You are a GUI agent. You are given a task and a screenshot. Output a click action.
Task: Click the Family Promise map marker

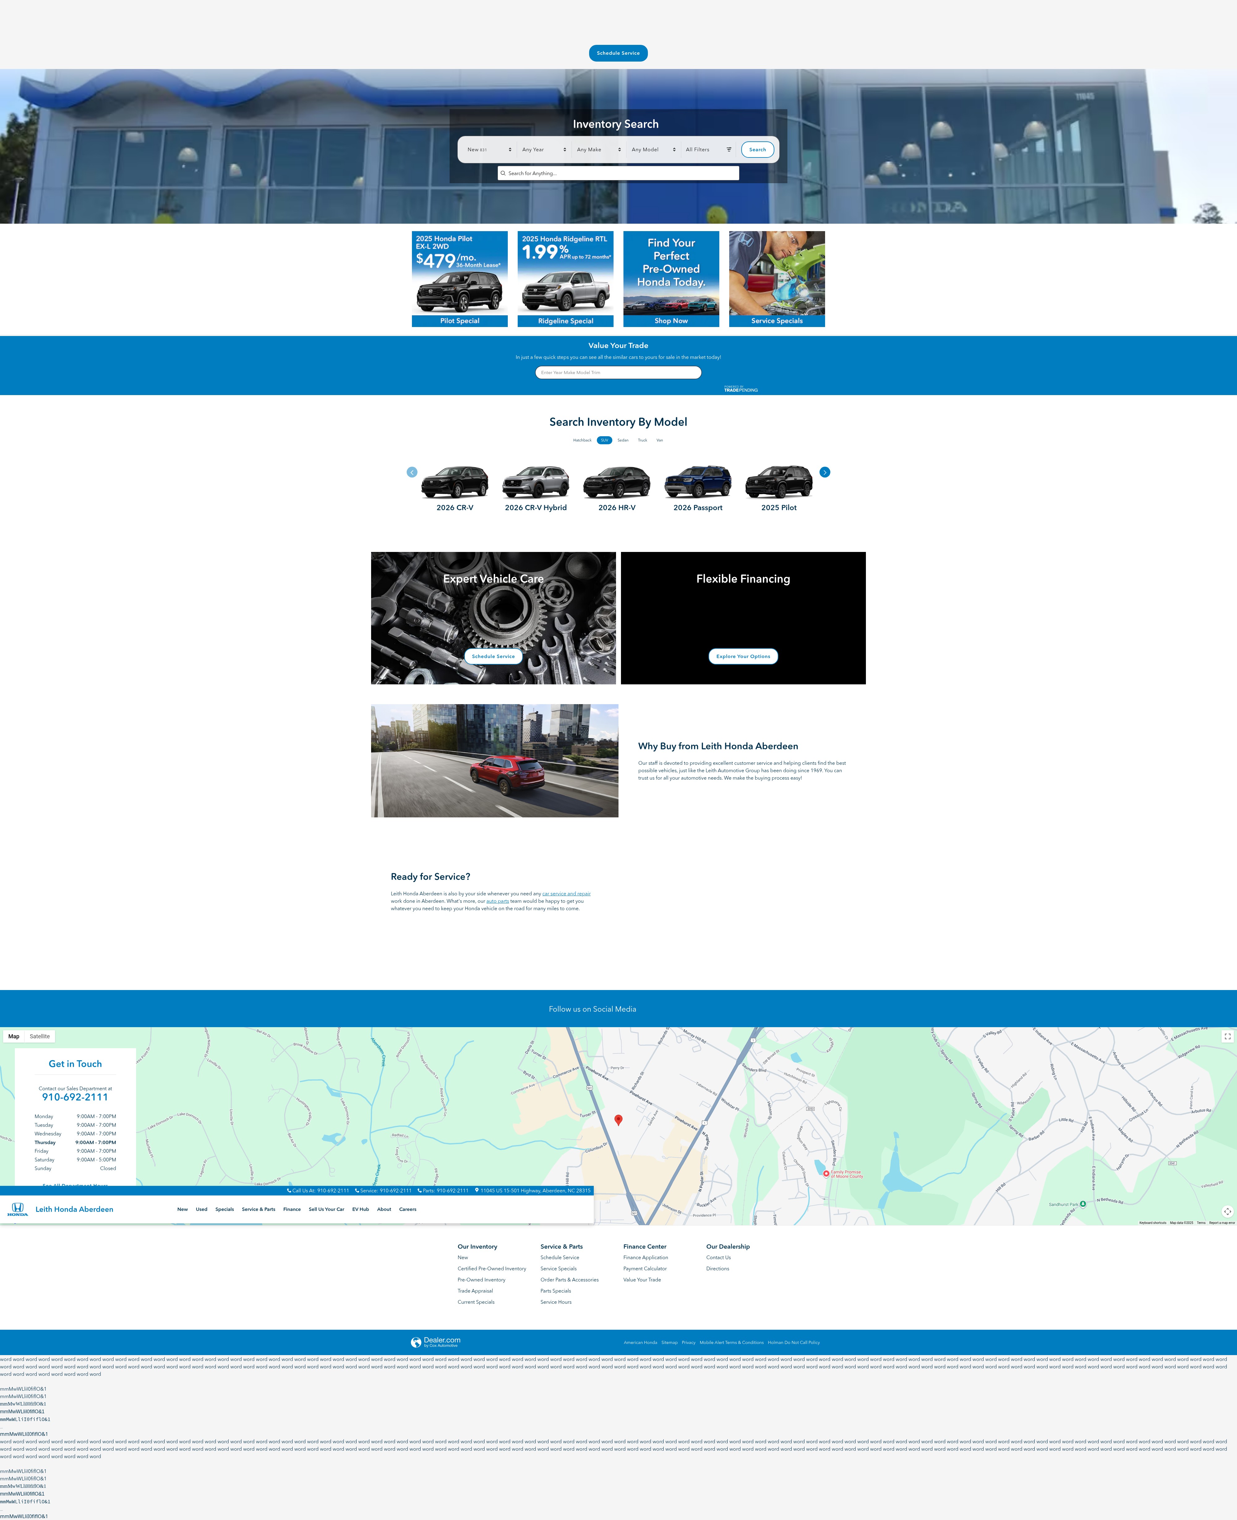point(827,1173)
